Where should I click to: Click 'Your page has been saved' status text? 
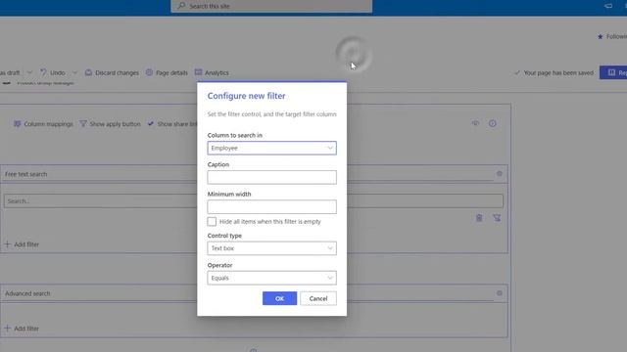point(558,72)
